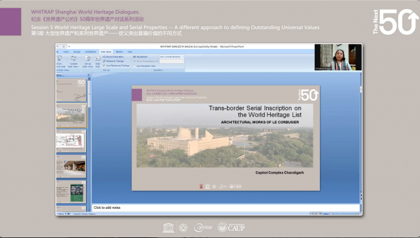The image size is (420, 238).
Task: Select the Hide Slide icon
Action: tap(98, 61)
